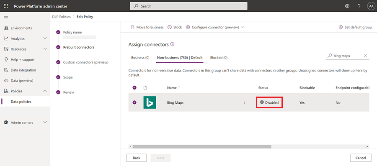The width and height of the screenshot is (377, 166).
Task: Click the horizontal scrollbar under connector table
Action: tap(202, 147)
